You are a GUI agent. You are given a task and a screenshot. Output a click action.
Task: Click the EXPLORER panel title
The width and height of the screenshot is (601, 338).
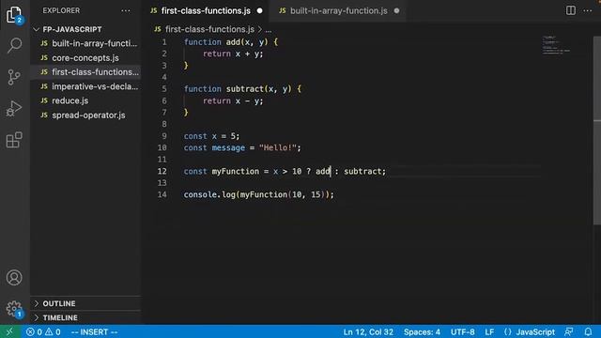click(x=61, y=10)
